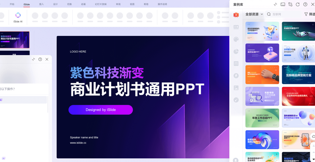Click the 'Designed by iSlide' button on the slide

tap(101, 110)
